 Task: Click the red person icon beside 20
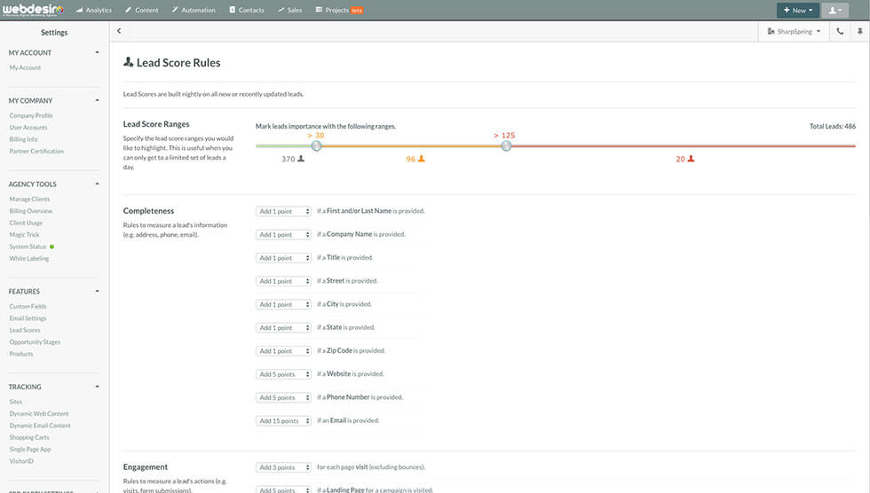[691, 159]
